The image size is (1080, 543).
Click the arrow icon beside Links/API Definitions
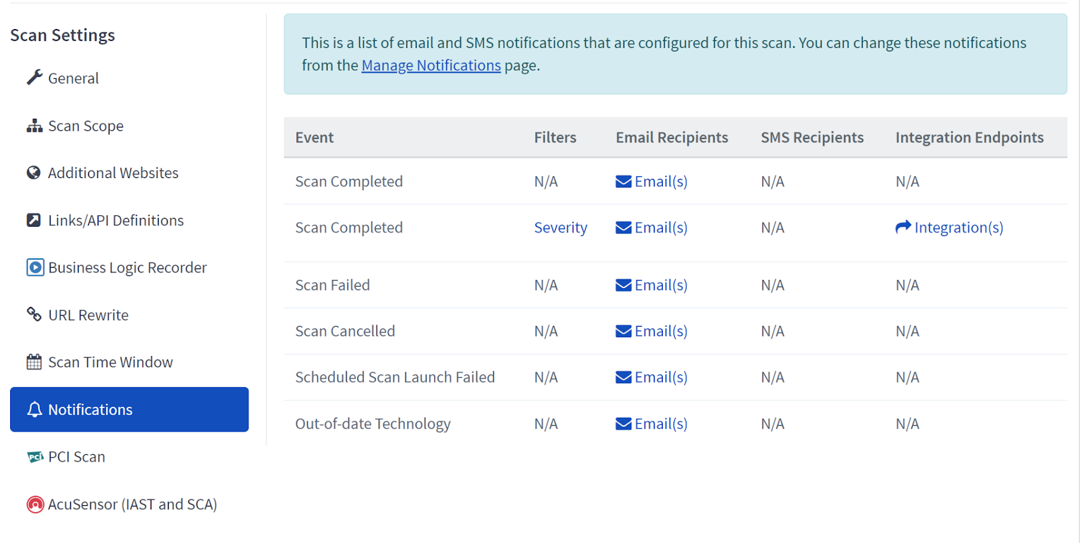34,220
